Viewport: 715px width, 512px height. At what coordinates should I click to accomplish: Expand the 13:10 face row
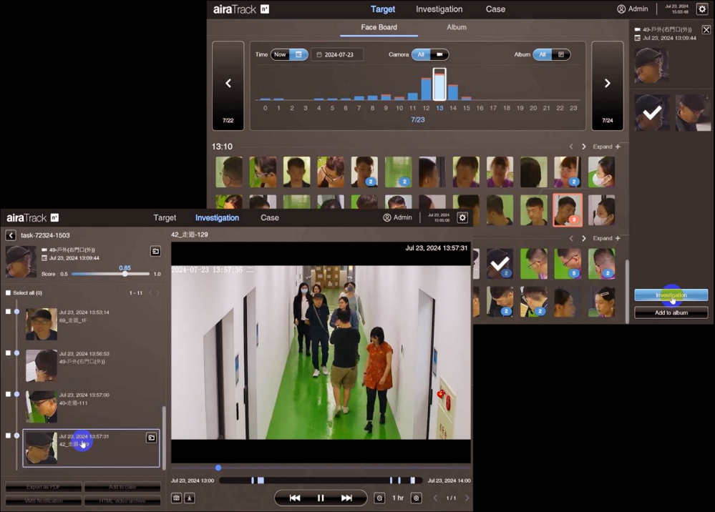606,147
